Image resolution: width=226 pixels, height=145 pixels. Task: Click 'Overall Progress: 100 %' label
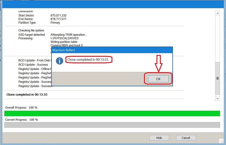(21, 107)
